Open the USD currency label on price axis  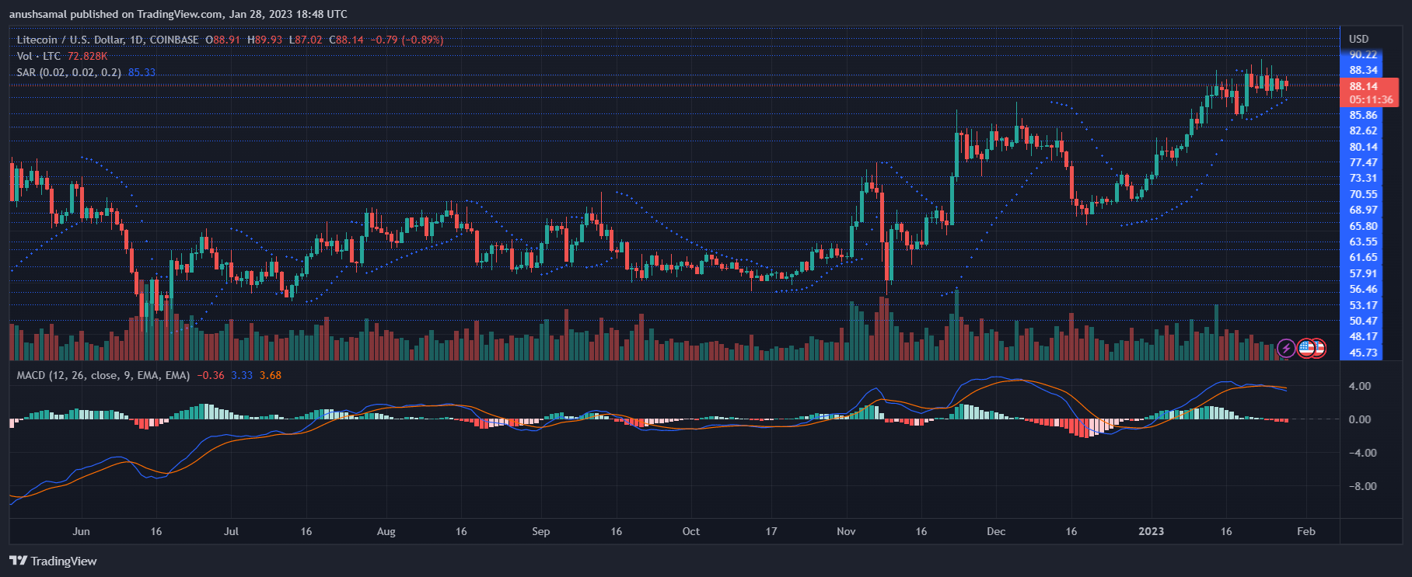[1358, 39]
